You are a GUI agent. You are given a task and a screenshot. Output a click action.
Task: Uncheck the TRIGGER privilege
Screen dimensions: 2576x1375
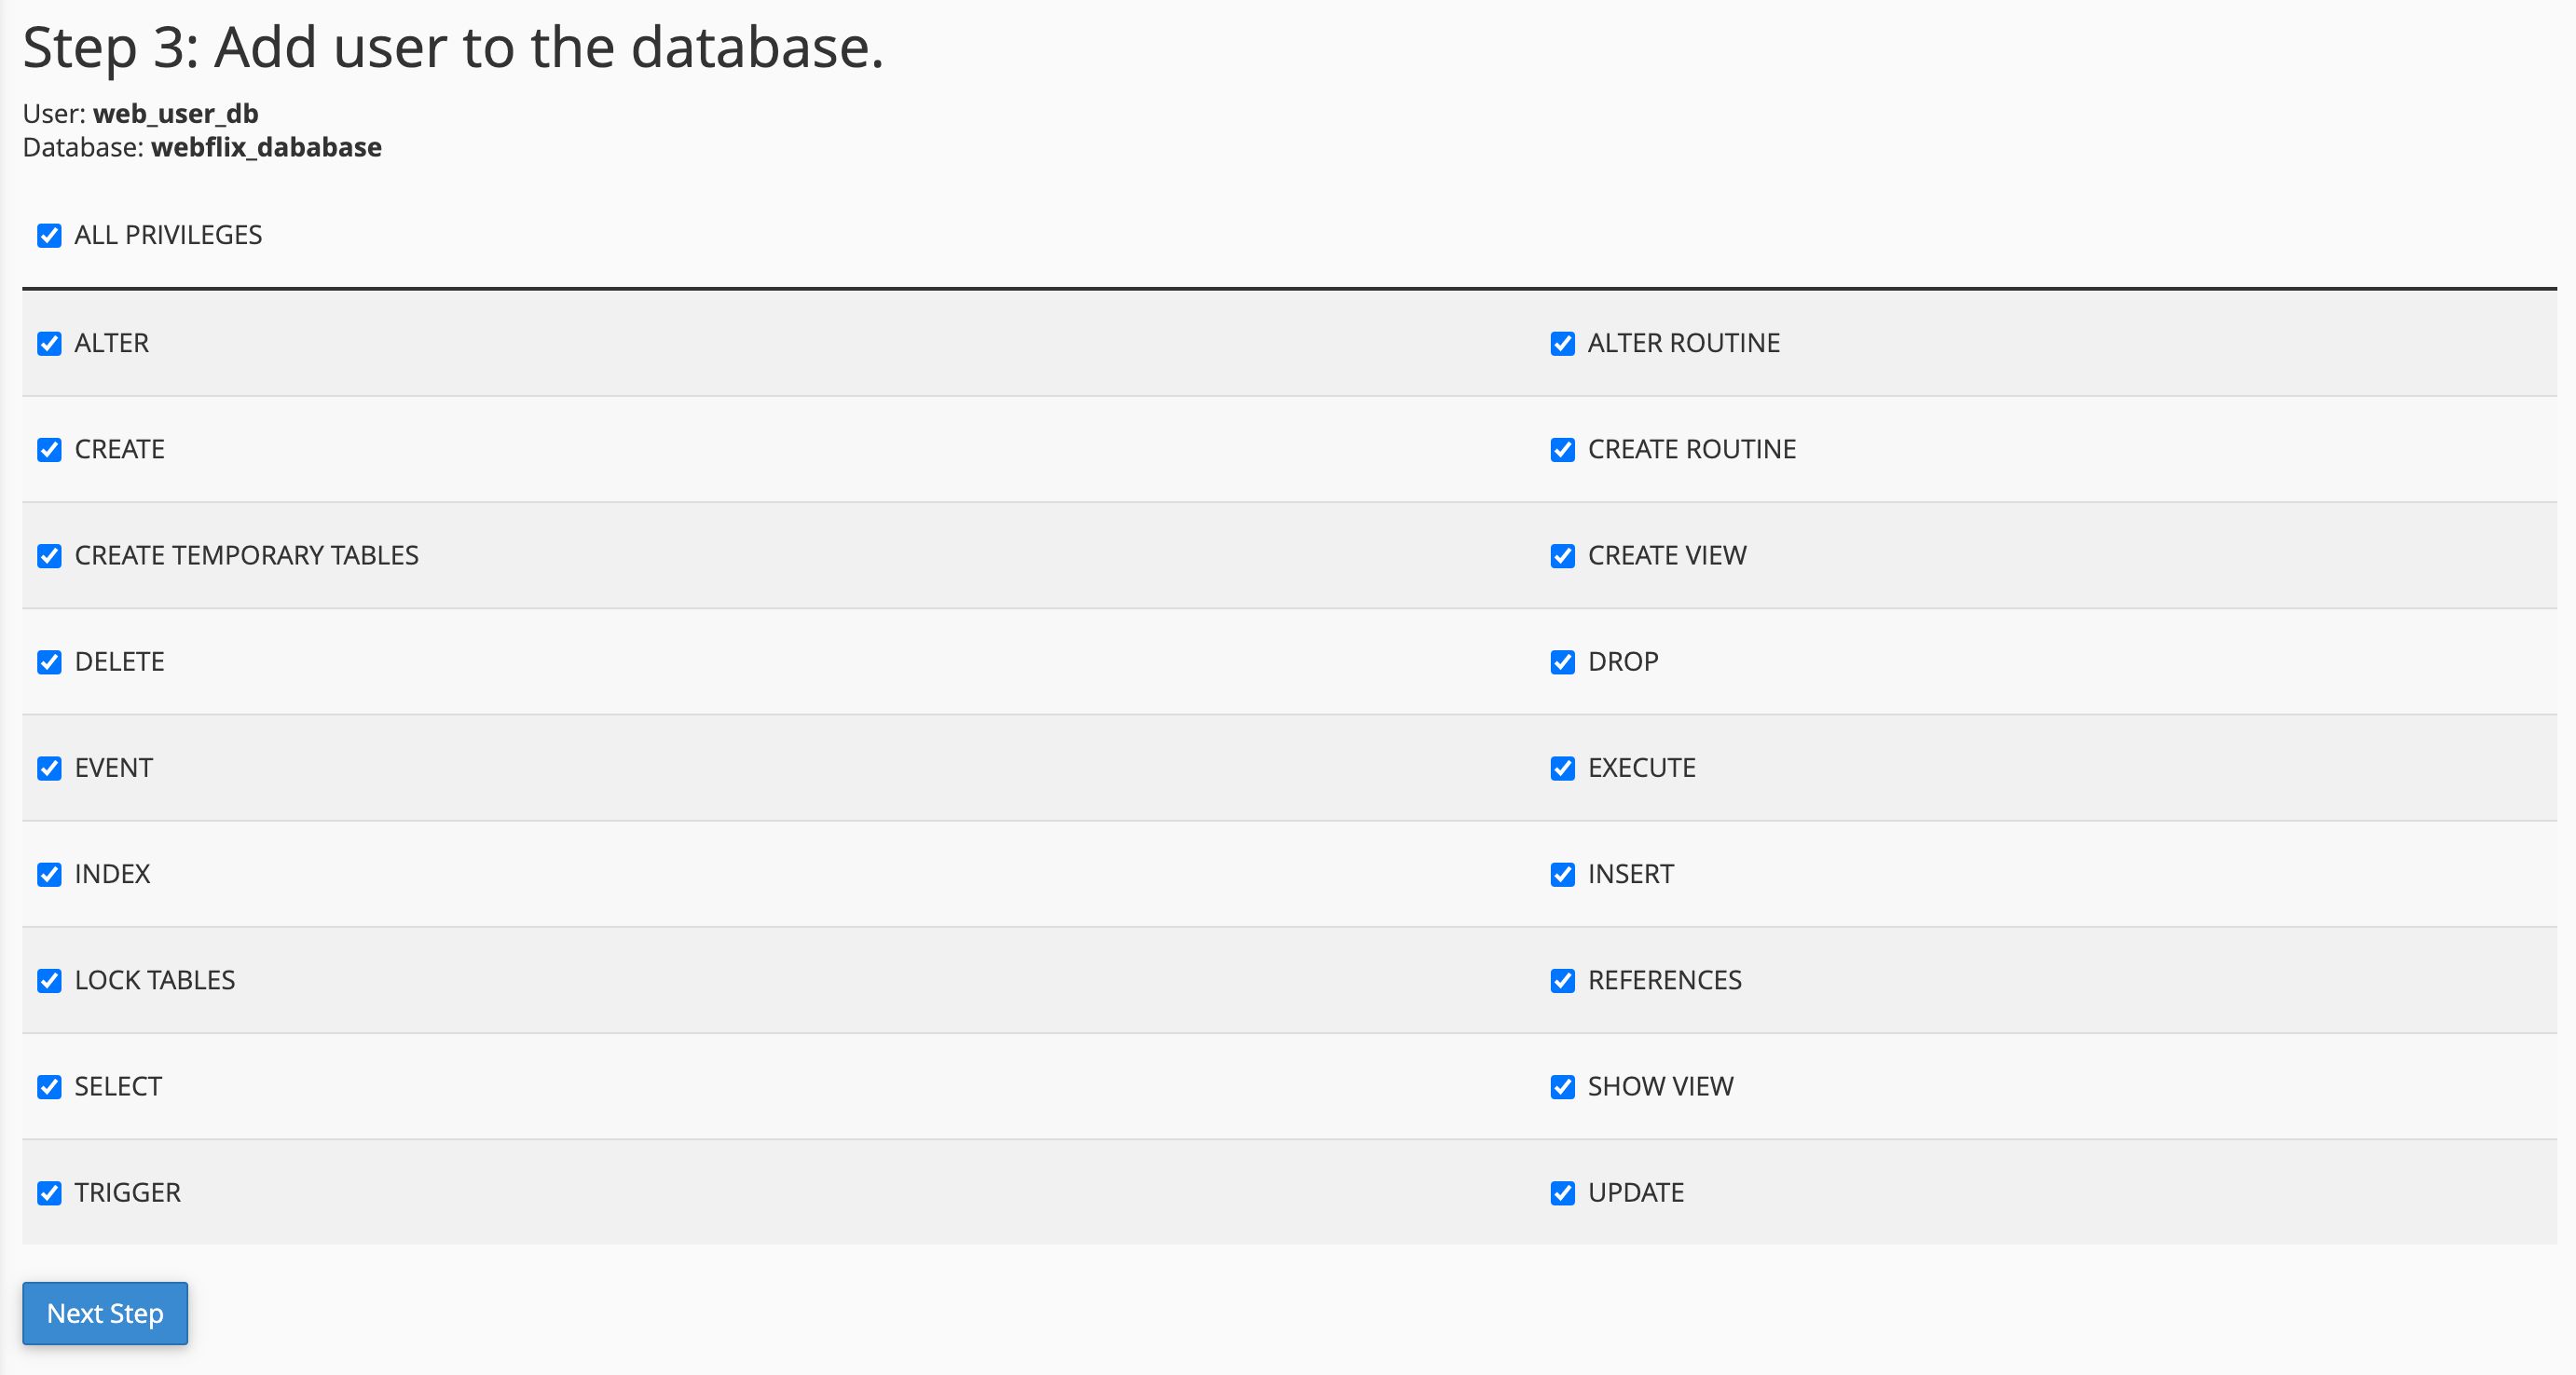pyautogui.click(x=49, y=1193)
